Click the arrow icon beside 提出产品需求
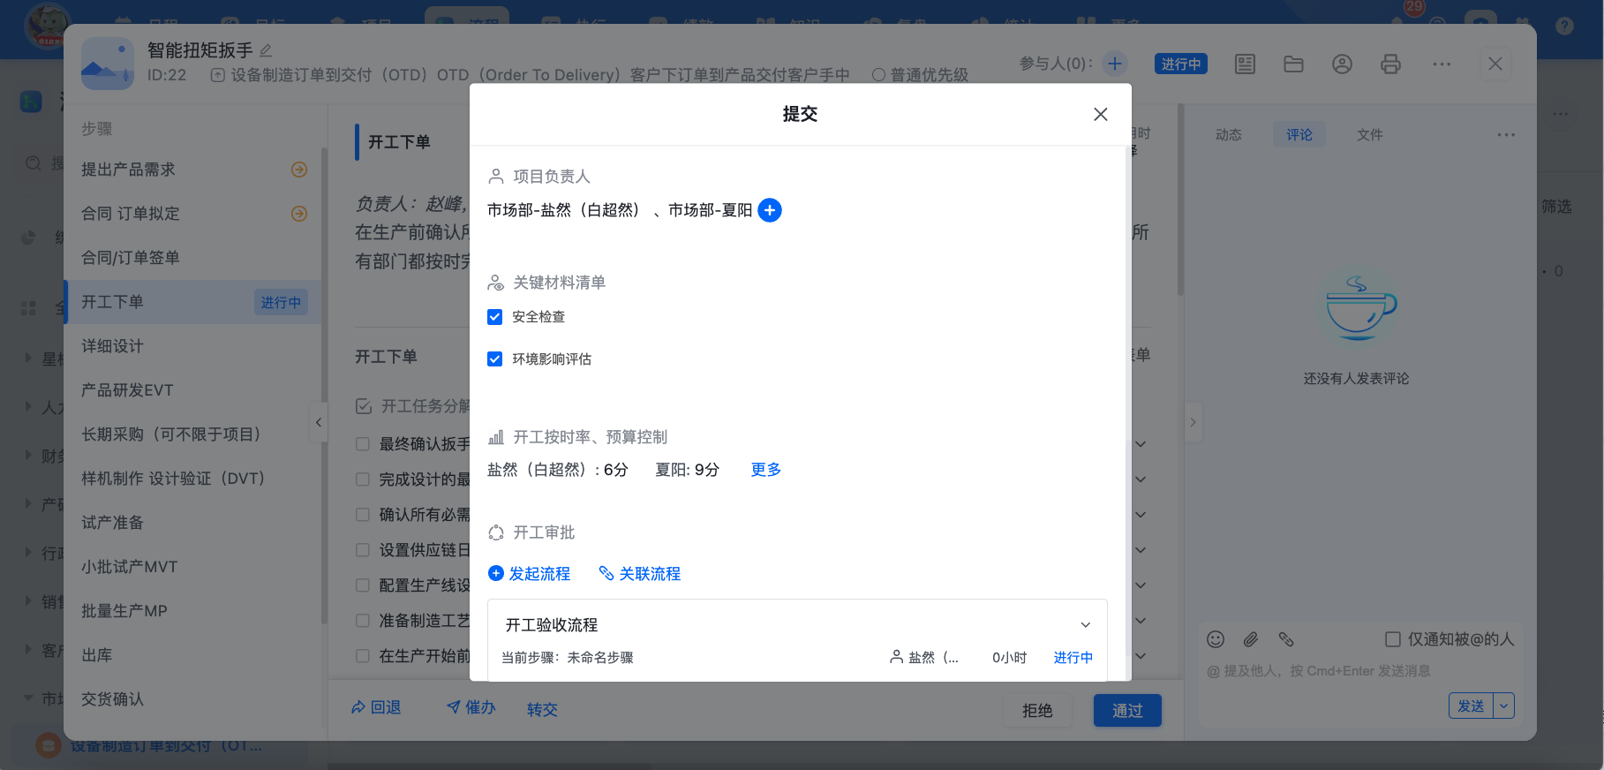The image size is (1604, 770). [299, 170]
